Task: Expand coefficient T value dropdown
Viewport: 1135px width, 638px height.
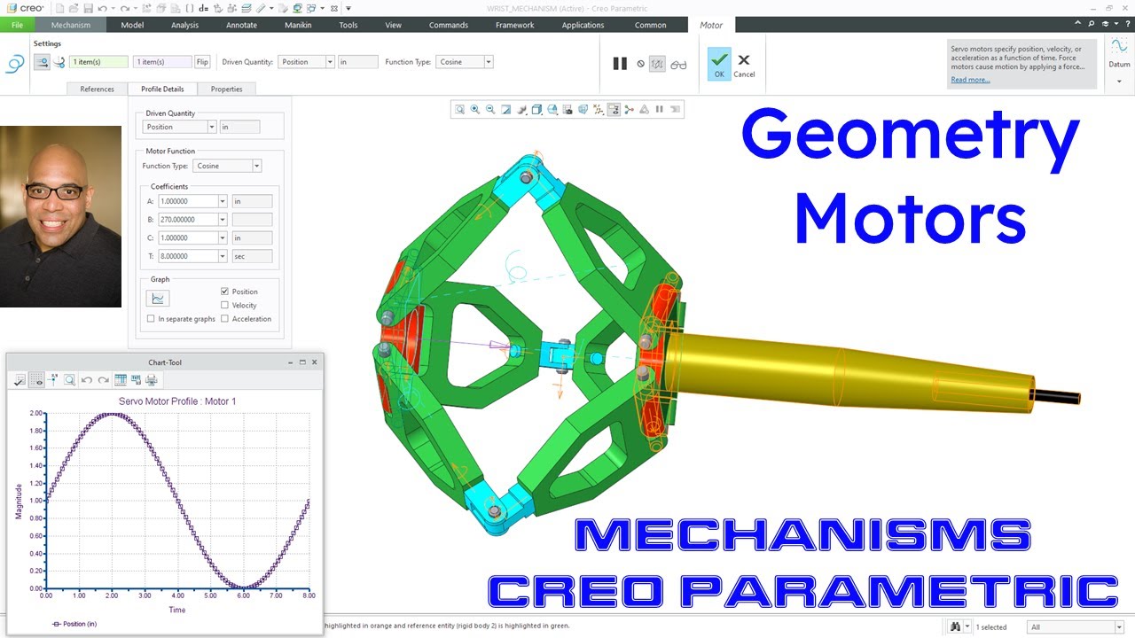Action: [223, 256]
